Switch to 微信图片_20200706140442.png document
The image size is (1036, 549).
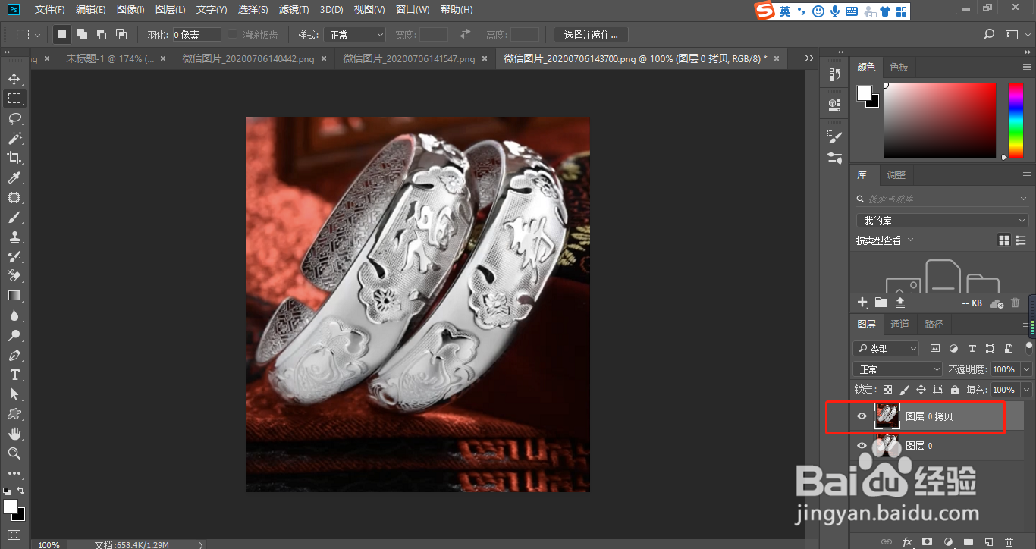pos(249,58)
